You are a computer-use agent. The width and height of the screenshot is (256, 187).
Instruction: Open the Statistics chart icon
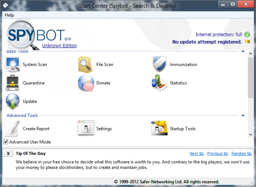click(160, 83)
